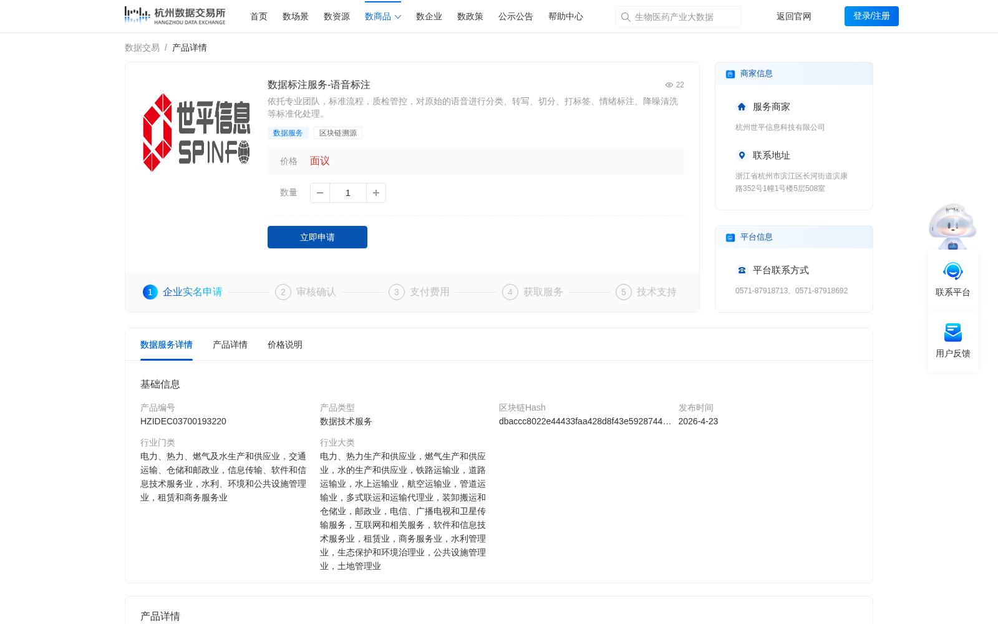This screenshot has height=624, width=998.
Task: Go to 首页 in navigation
Action: coord(259,16)
